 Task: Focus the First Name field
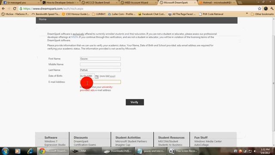point(100,59)
